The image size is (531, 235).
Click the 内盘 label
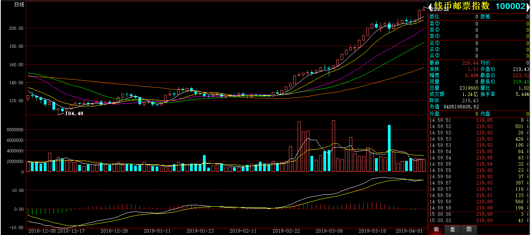(485, 114)
